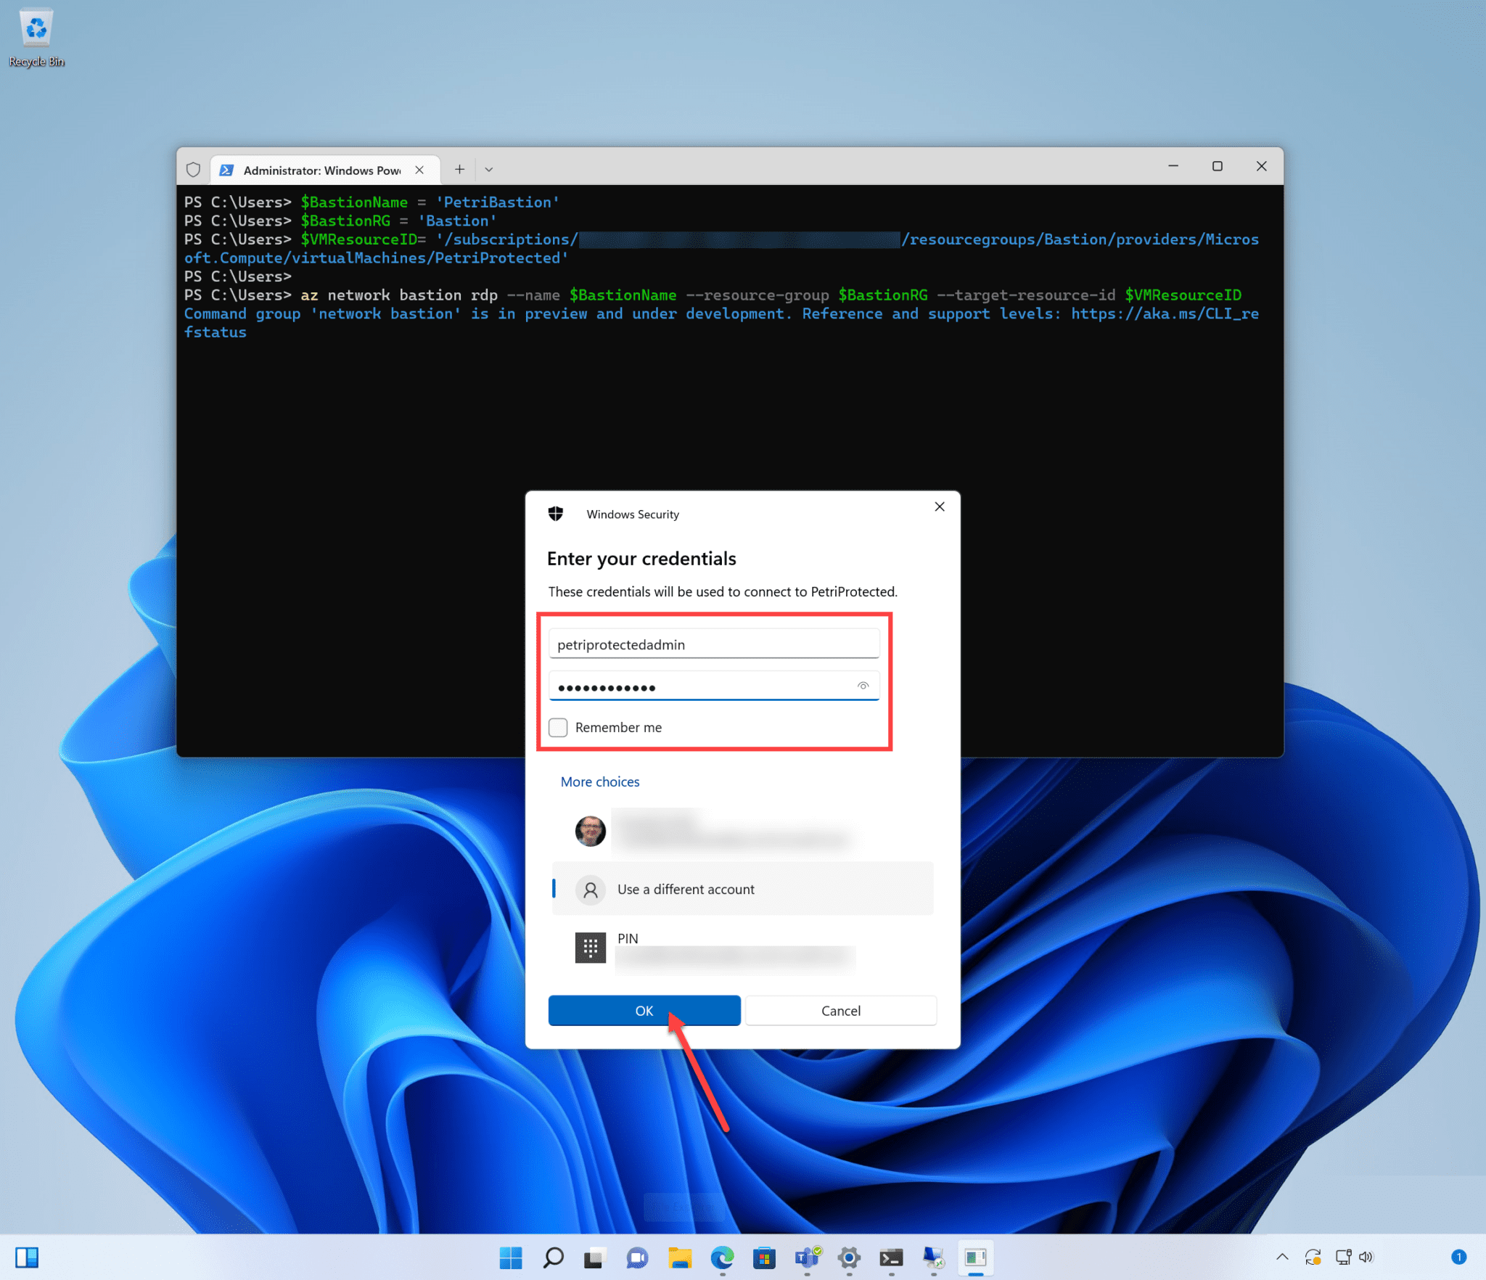1486x1280 pixels.
Task: Click the username field petriprotectedadmin
Action: (714, 644)
